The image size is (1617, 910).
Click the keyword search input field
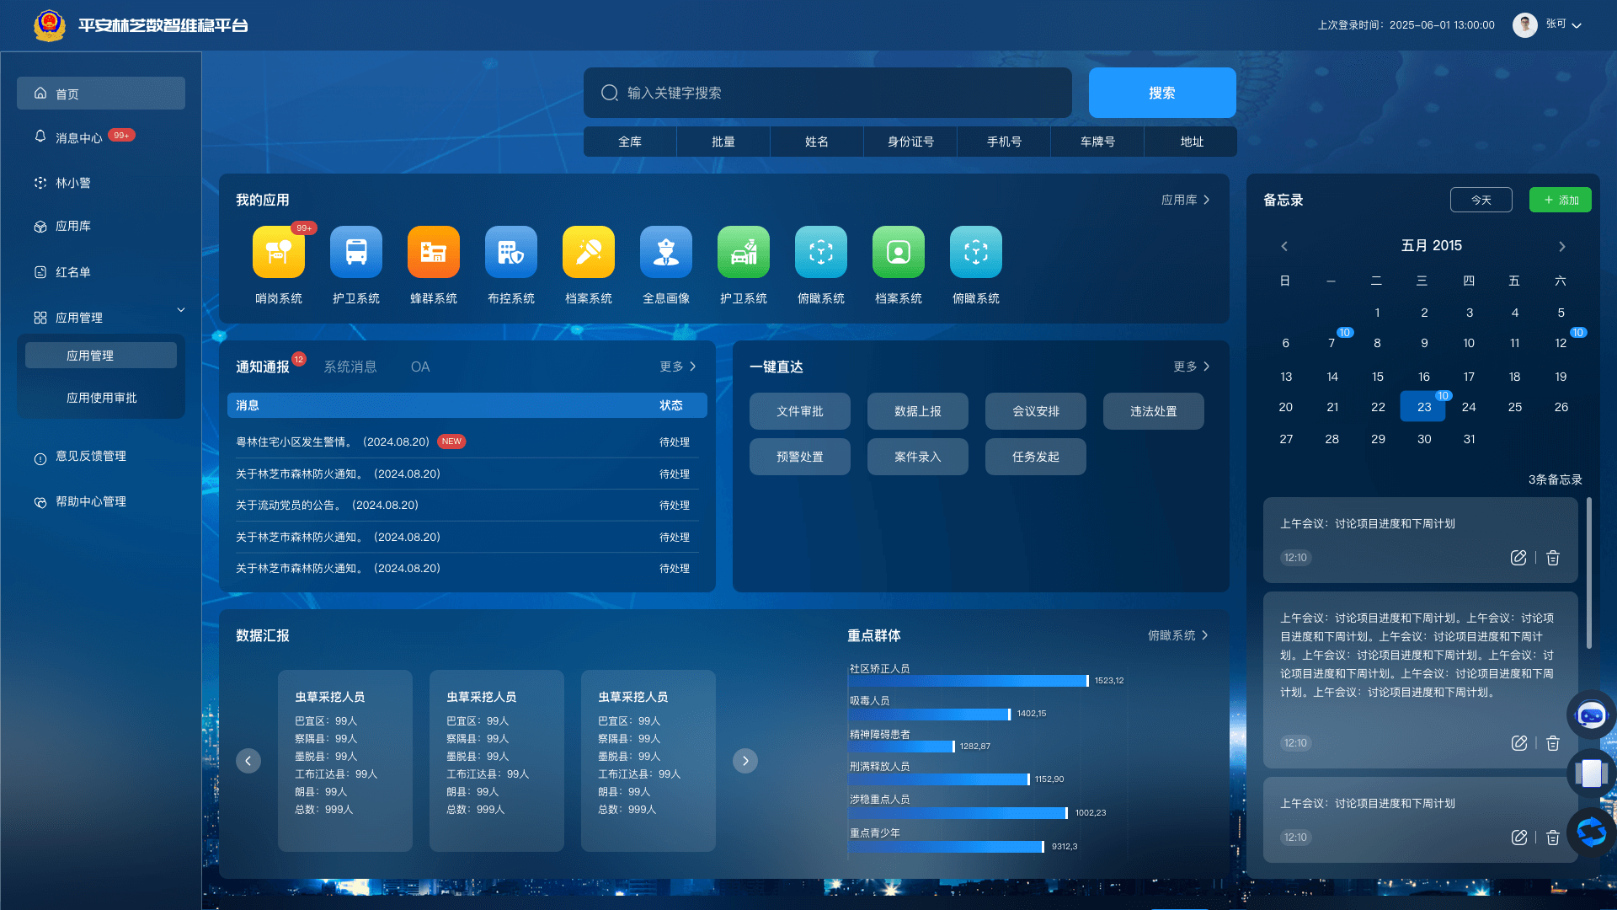(827, 93)
